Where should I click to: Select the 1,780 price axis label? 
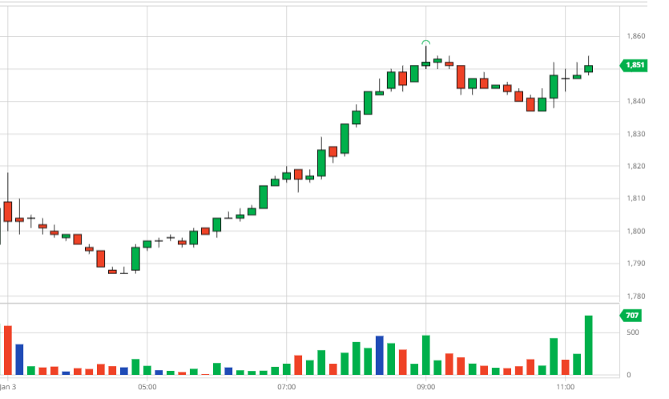click(635, 296)
